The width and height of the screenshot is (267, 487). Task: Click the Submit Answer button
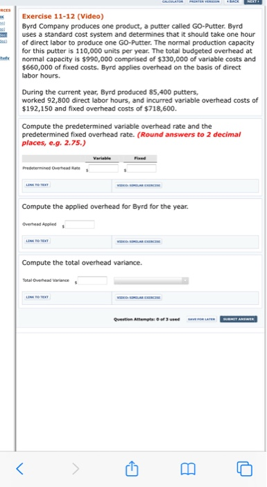(x=239, y=319)
